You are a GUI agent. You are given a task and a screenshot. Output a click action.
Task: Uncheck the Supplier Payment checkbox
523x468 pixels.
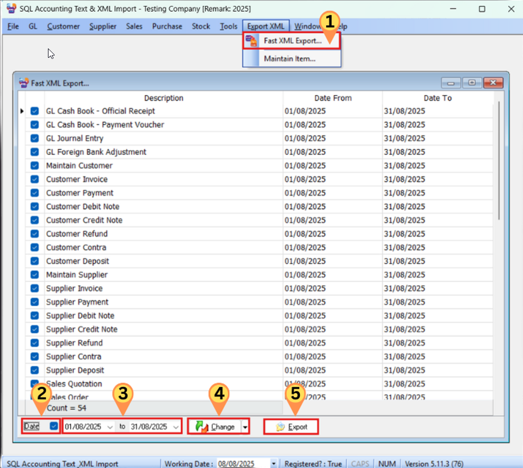tap(35, 302)
